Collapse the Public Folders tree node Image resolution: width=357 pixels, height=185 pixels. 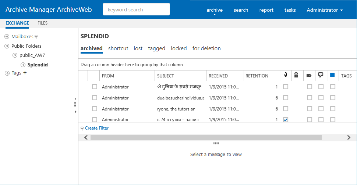tap(7, 46)
